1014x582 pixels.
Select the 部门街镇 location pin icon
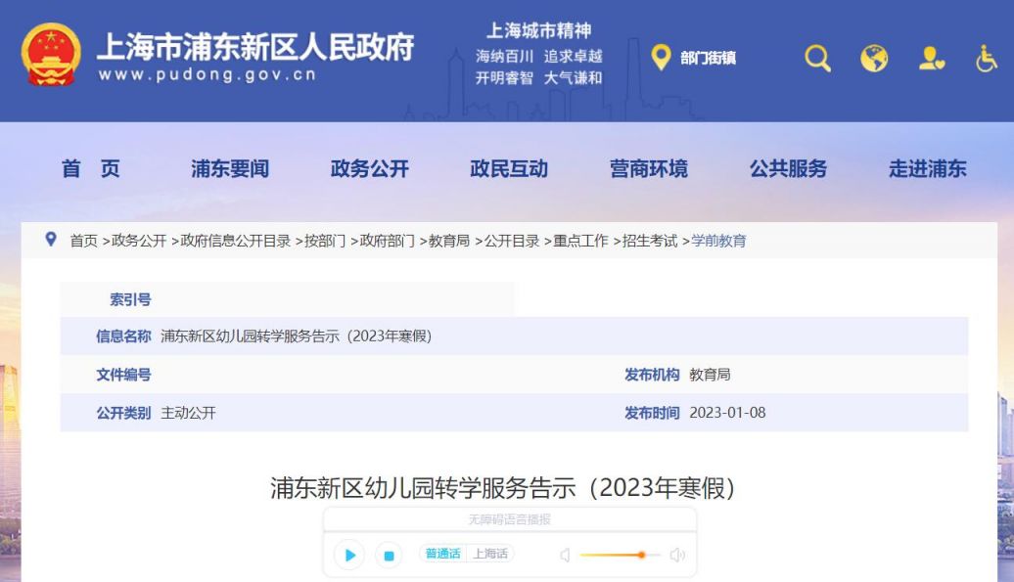[662, 58]
